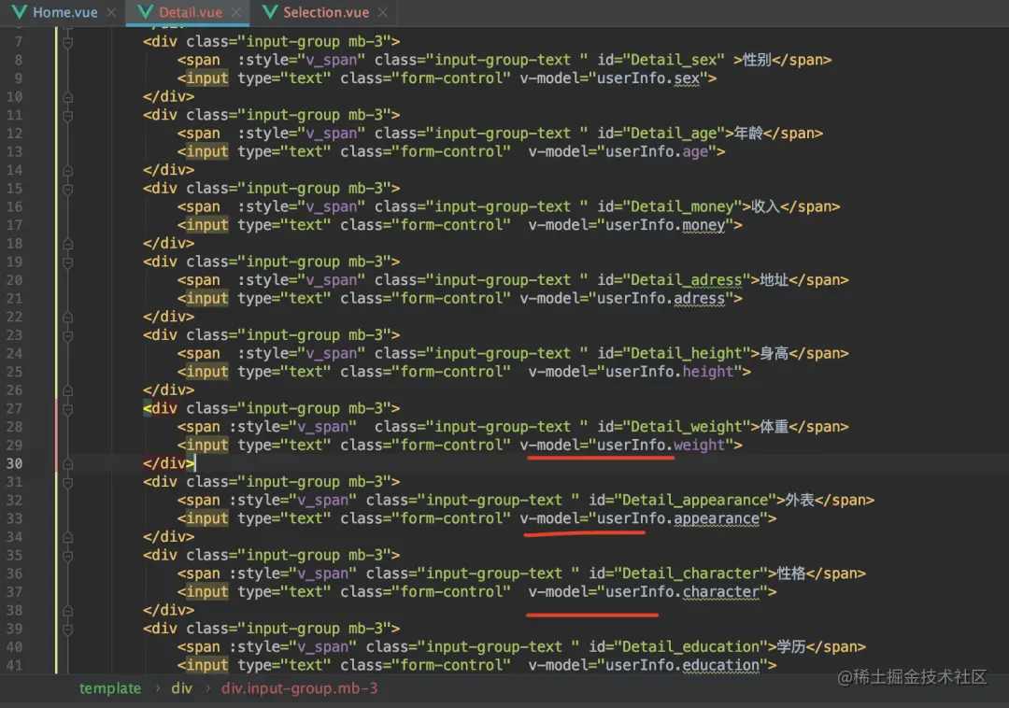
Task: Collapse the div block starting at line 7
Action: (67, 42)
